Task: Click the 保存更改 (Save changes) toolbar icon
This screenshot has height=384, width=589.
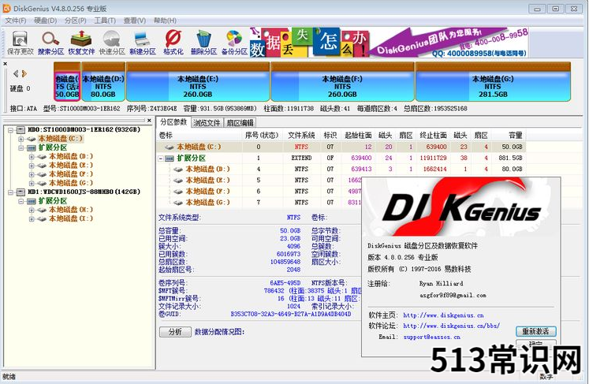Action: coord(20,43)
